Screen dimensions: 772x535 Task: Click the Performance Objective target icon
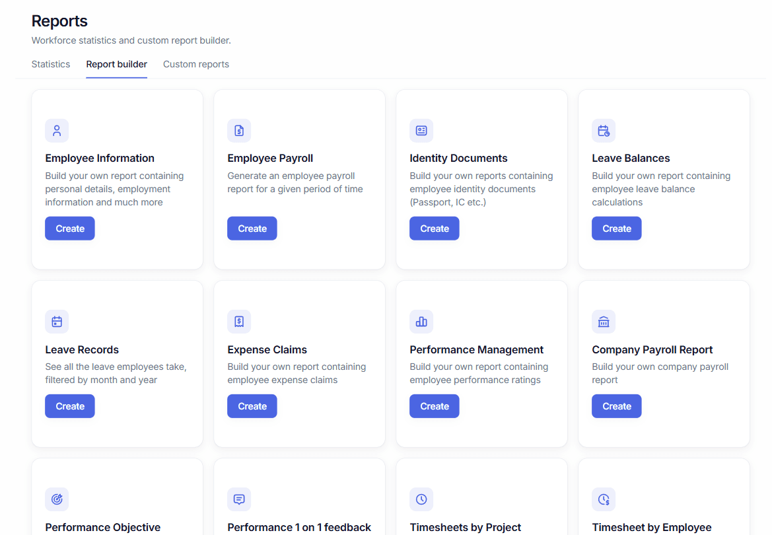click(x=57, y=499)
